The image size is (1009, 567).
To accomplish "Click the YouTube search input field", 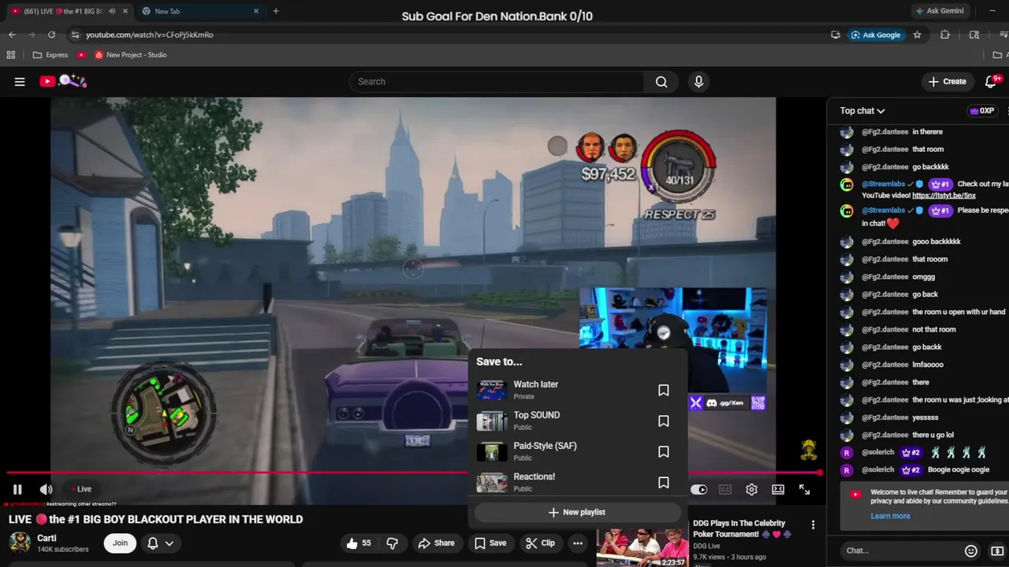I will 497,82.
